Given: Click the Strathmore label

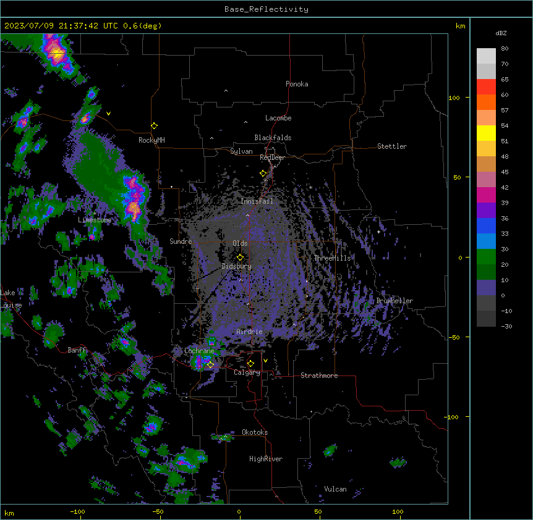Looking at the screenshot, I should coord(319,375).
